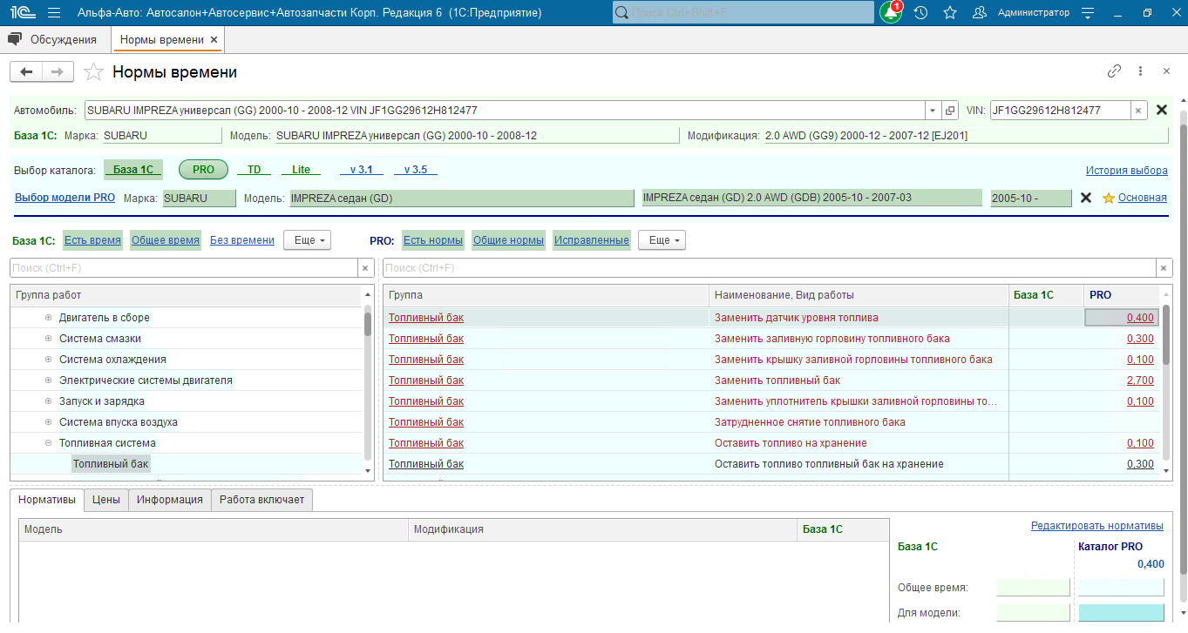Image resolution: width=1188 pixels, height=633 pixels.
Task: Open the Обсуждения chat icon tab
Action: pyautogui.click(x=14, y=39)
